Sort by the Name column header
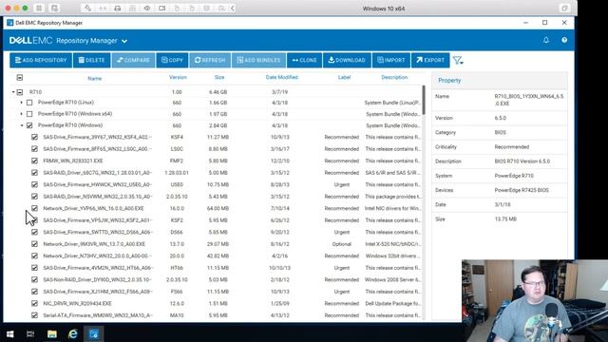The height and width of the screenshot is (342, 608). pyautogui.click(x=95, y=78)
